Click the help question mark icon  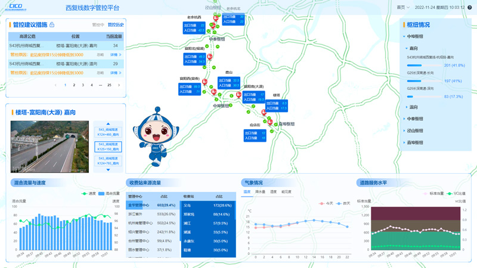pos(470,8)
